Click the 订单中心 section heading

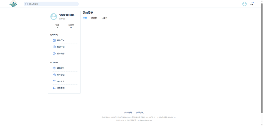pos(54,35)
